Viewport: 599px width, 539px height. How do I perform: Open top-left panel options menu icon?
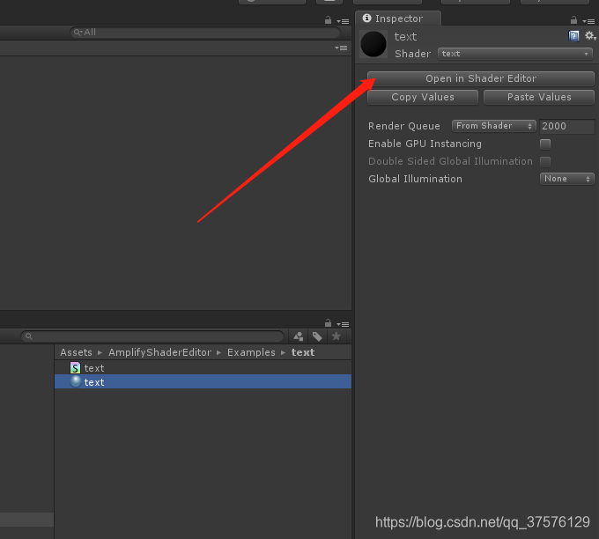click(343, 21)
